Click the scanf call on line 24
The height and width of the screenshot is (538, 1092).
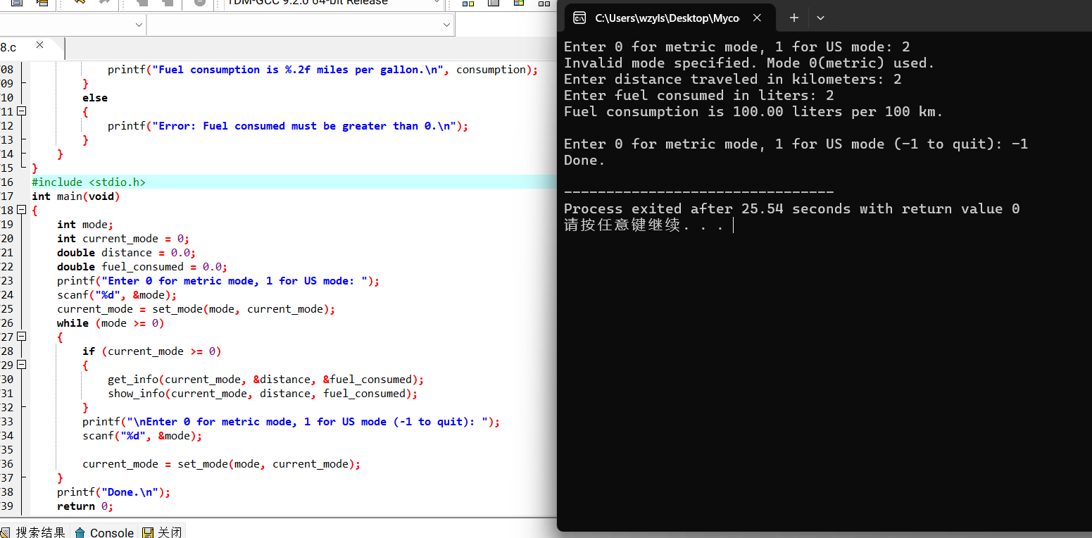(x=117, y=294)
